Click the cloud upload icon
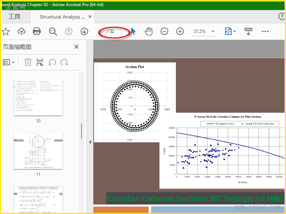 point(21,31)
